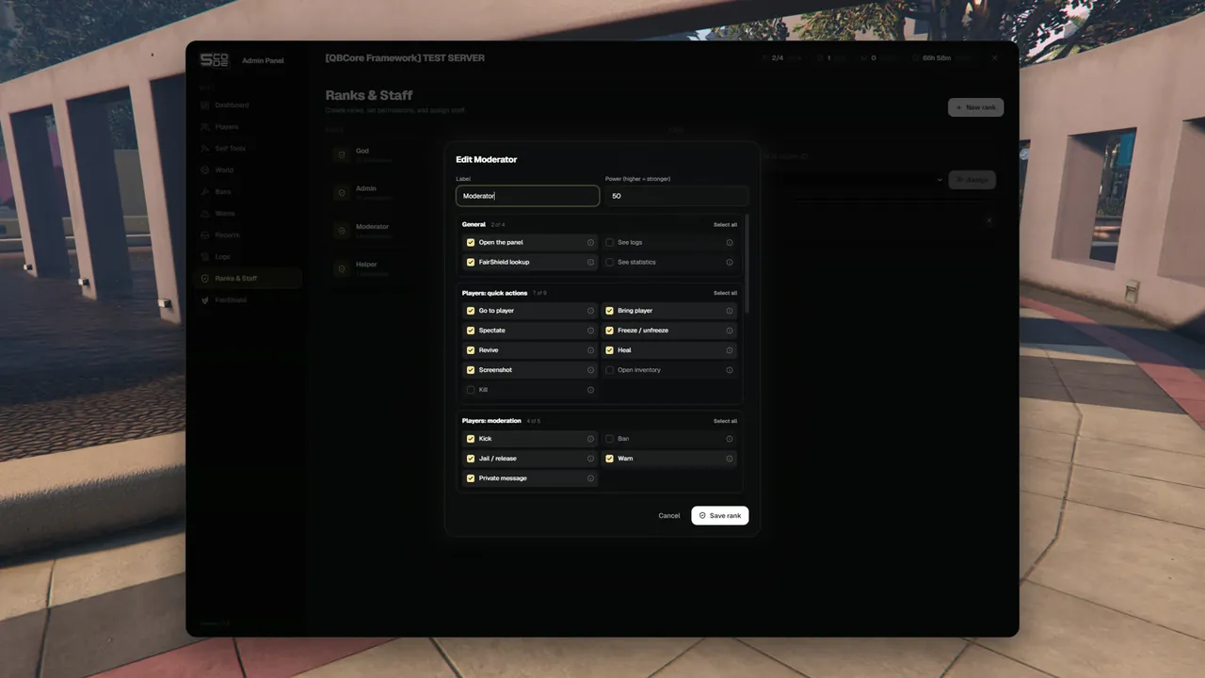Enable the See logs permission
Screen dimensions: 1205x678
pos(610,242)
